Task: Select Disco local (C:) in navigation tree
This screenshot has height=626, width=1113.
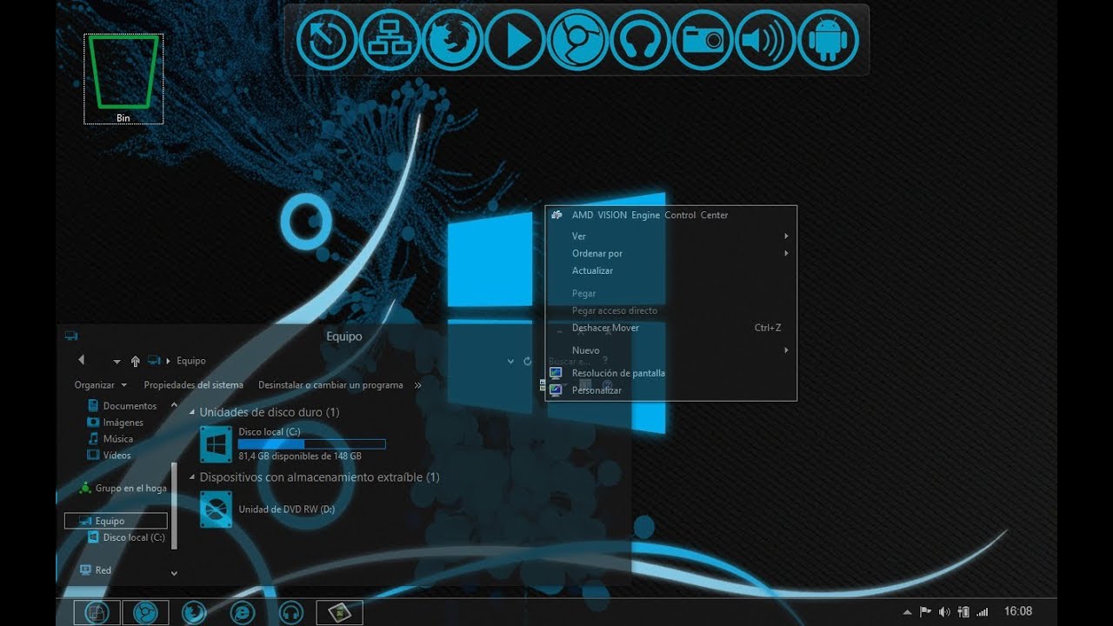Action: click(127, 537)
